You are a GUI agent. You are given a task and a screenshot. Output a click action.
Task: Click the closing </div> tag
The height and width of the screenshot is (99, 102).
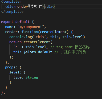point(49,7)
